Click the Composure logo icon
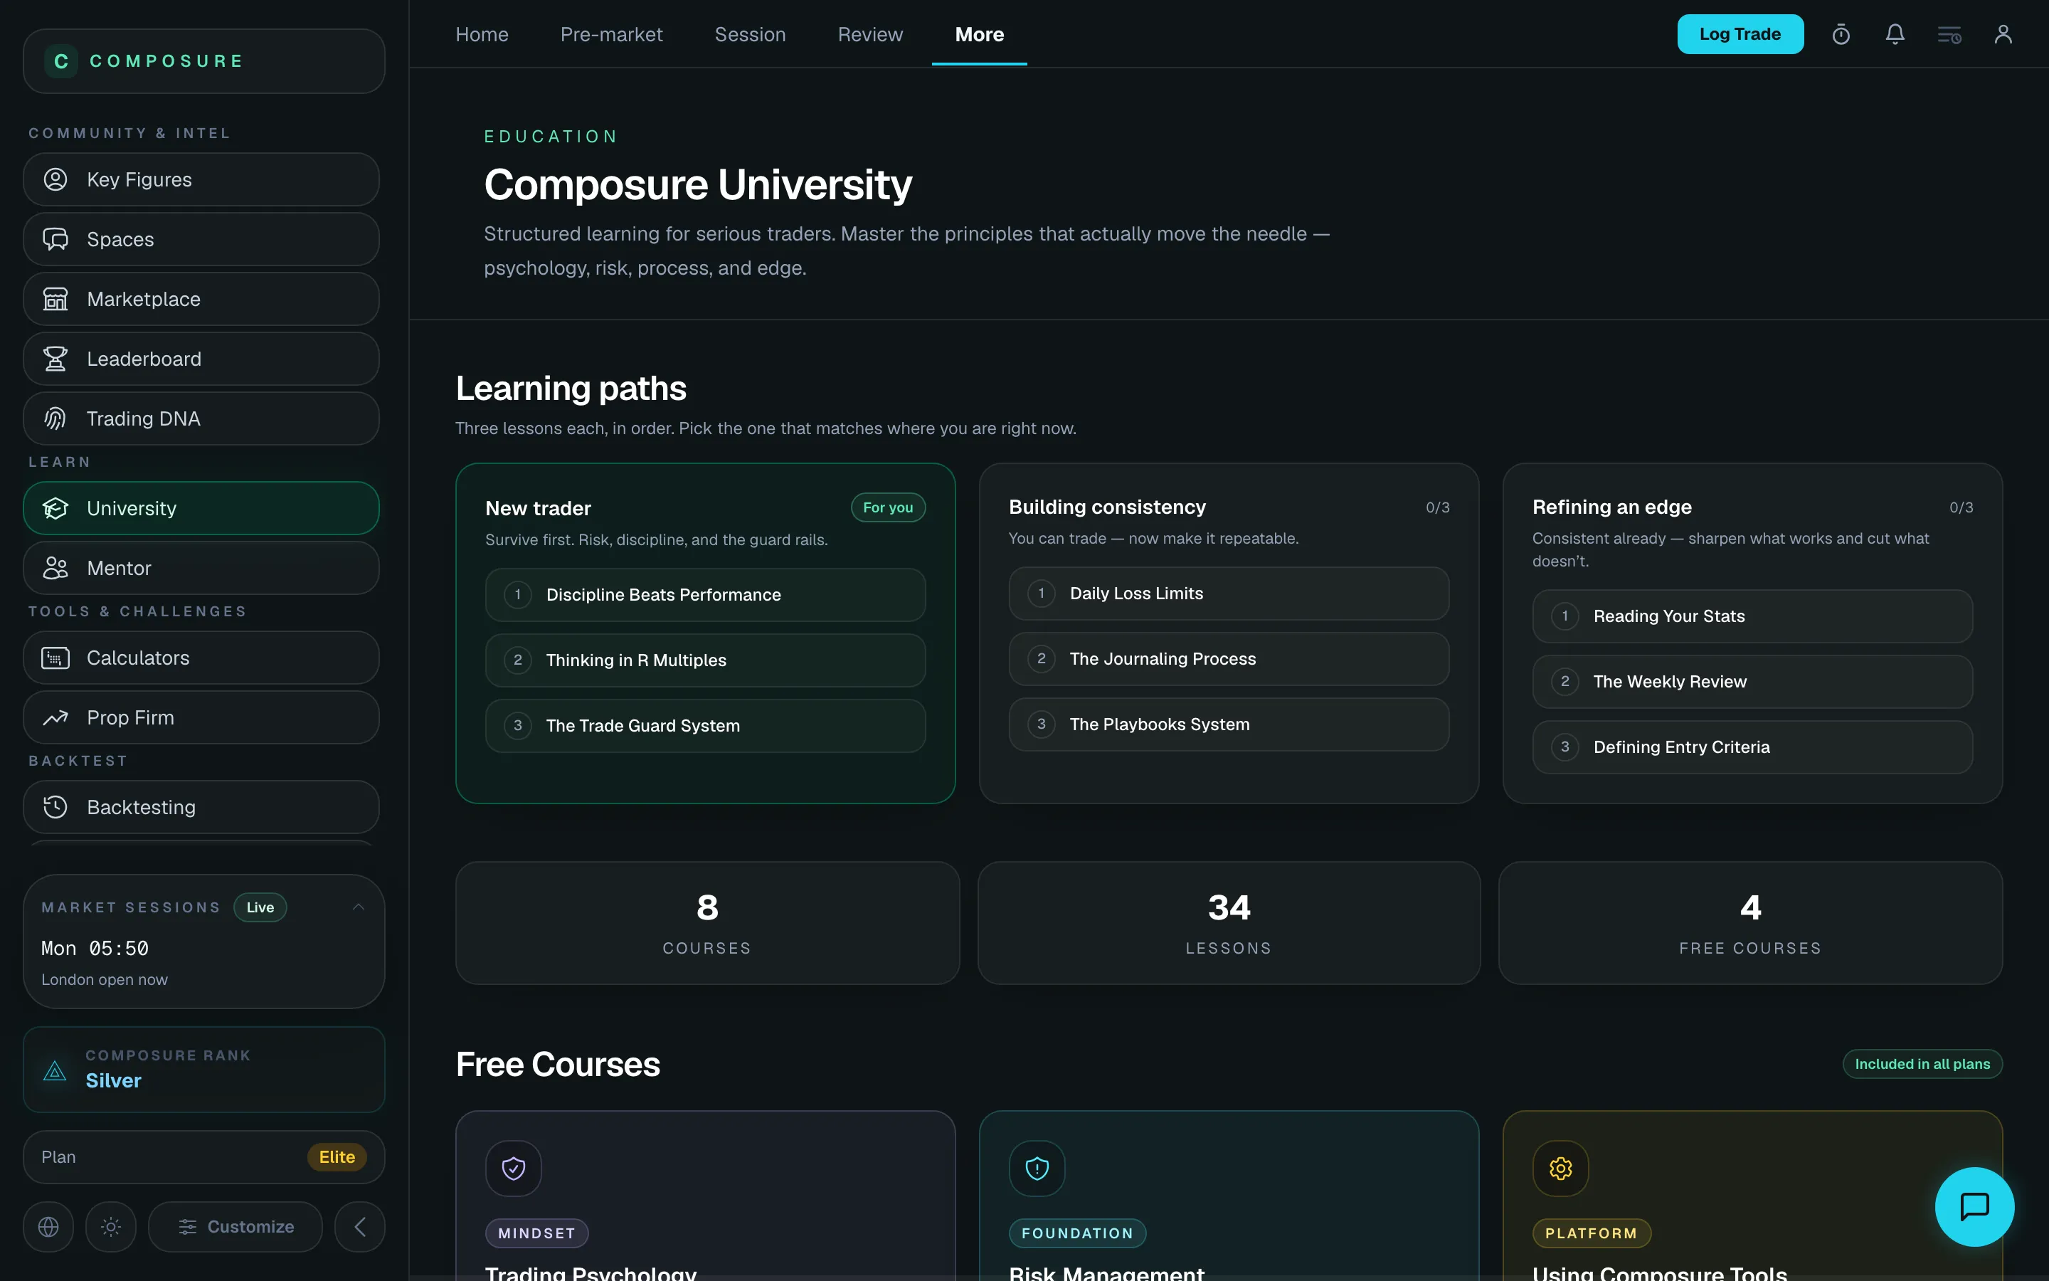This screenshot has height=1281, width=2049. pos(61,61)
